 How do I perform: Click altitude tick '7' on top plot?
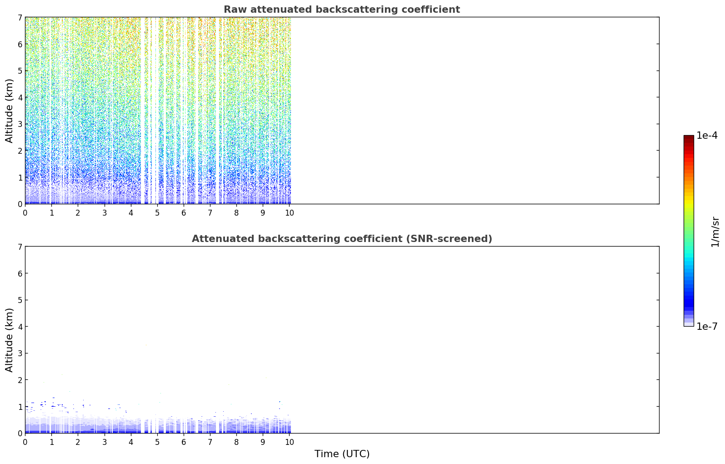pos(20,17)
